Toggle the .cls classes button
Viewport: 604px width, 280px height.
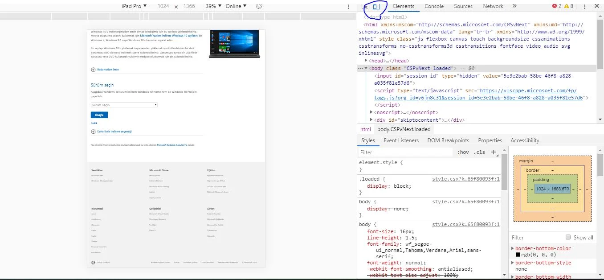pos(479,152)
